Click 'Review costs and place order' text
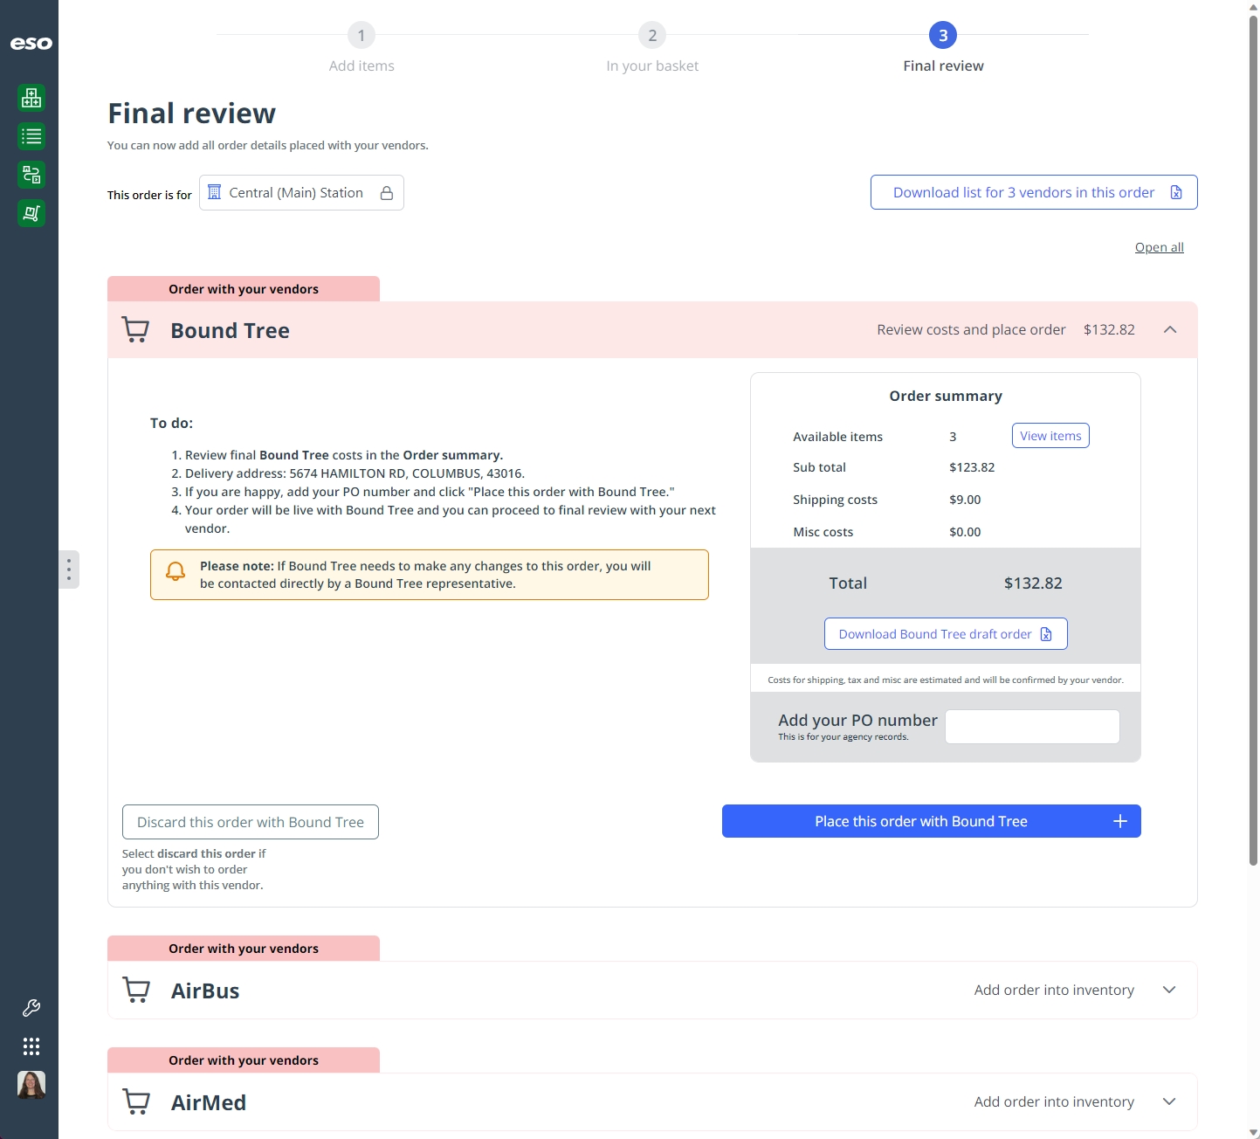Viewport: 1260px width, 1139px height. 971,329
